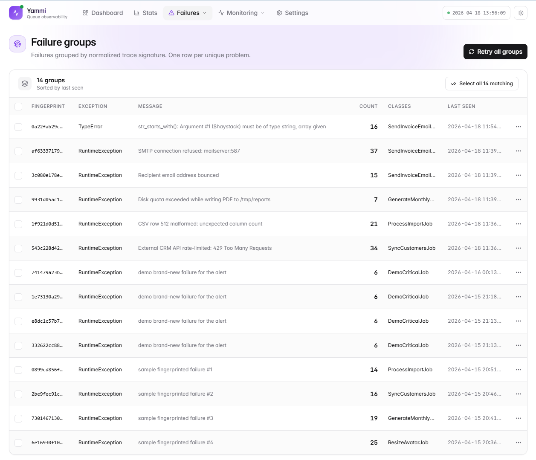Open actions menu for fingerprint 741479a23b row
This screenshot has width=536, height=460.
tap(519, 272)
